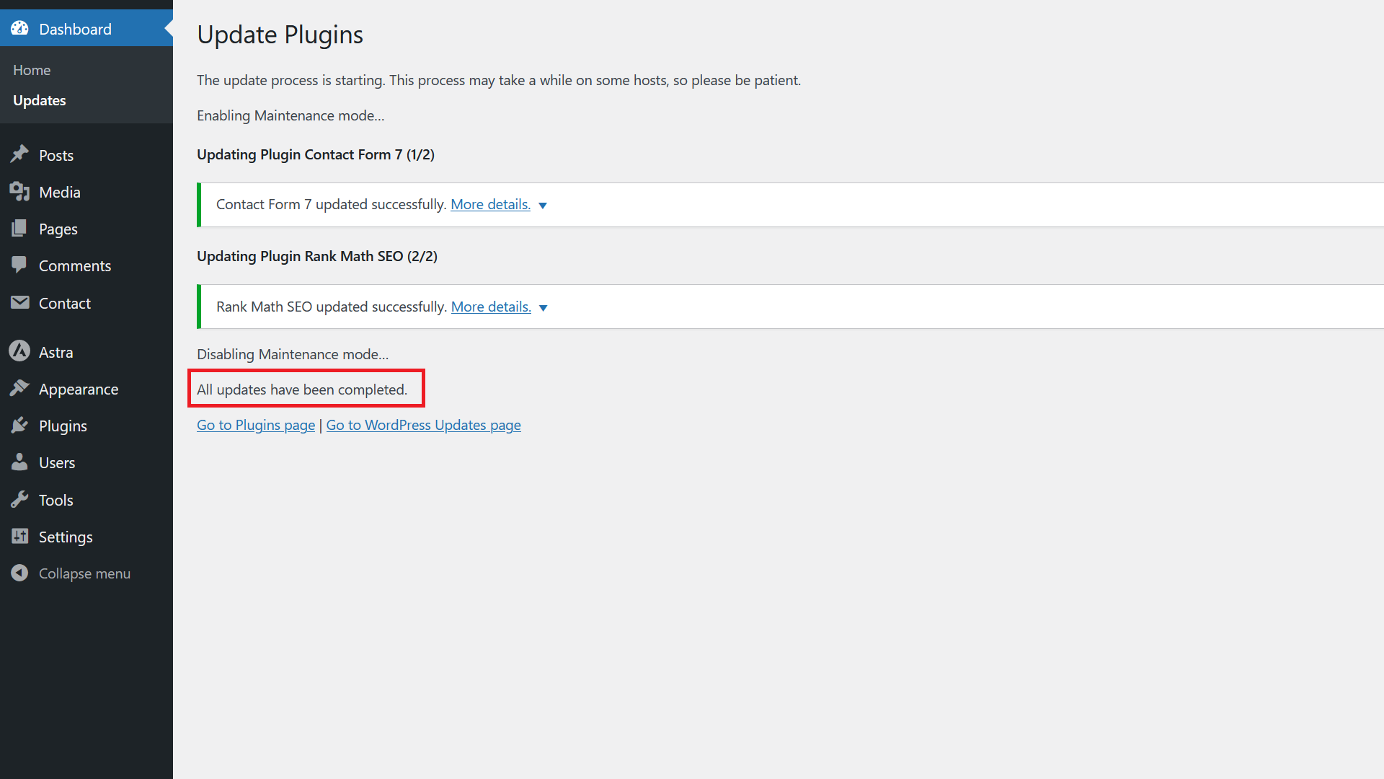
Task: Click 'All updates have been completed.' text
Action: pyautogui.click(x=302, y=389)
